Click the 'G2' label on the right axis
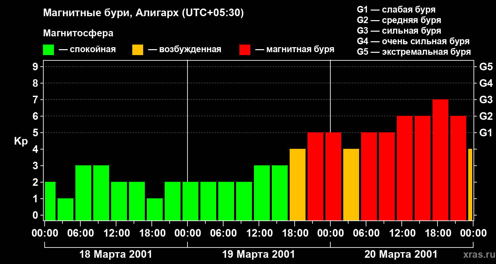496x264 pixels. pyautogui.click(x=486, y=116)
